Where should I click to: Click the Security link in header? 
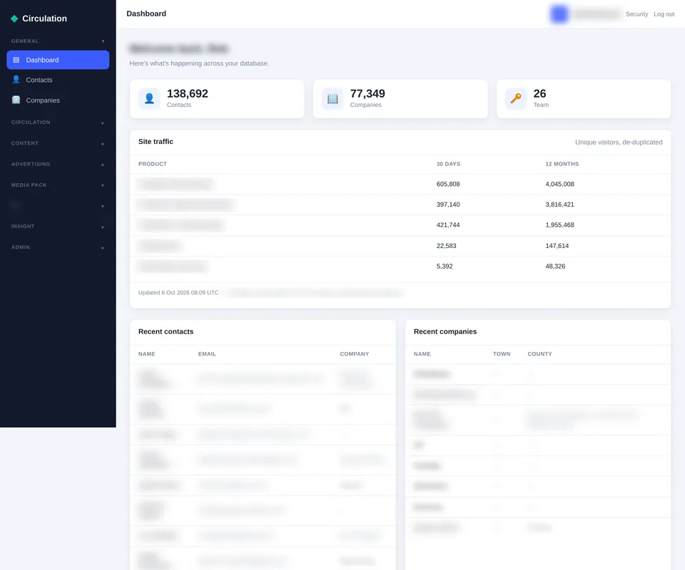pyautogui.click(x=636, y=14)
